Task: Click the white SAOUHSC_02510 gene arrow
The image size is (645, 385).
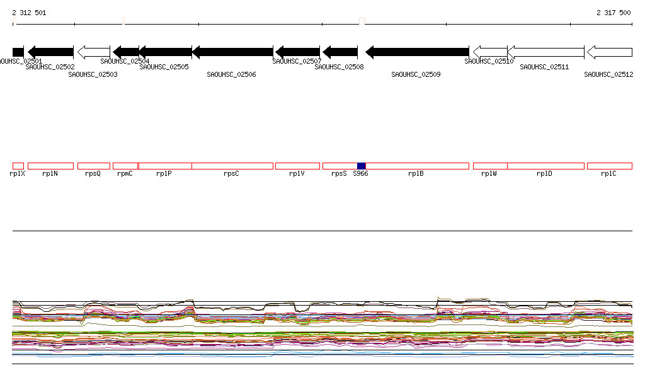Action: point(490,52)
